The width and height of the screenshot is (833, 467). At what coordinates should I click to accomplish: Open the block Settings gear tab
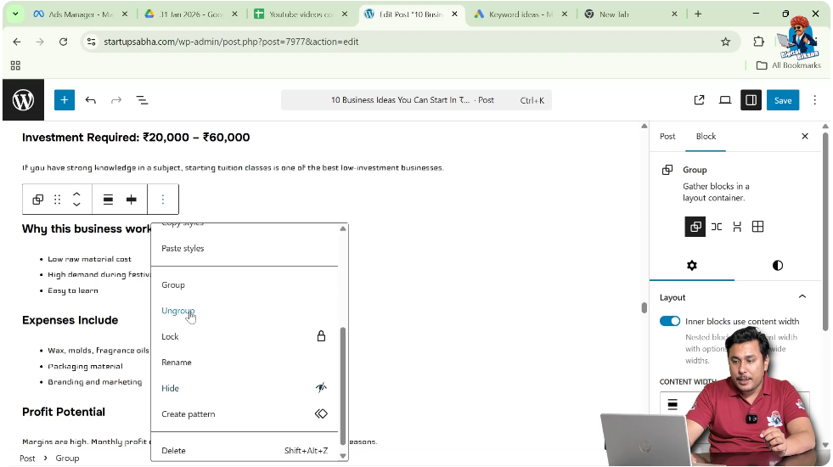pos(692,265)
